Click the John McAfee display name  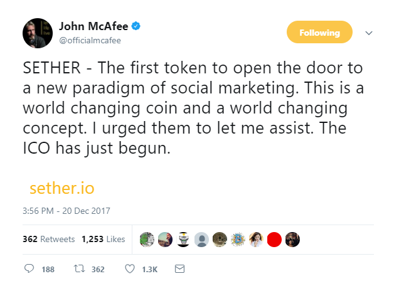point(93,27)
